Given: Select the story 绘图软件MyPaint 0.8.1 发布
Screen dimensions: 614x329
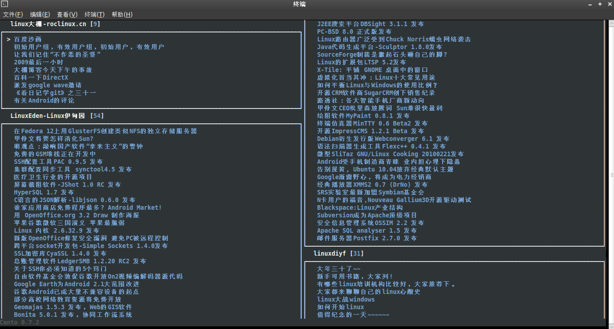Looking at the screenshot, I should tap(363, 116).
